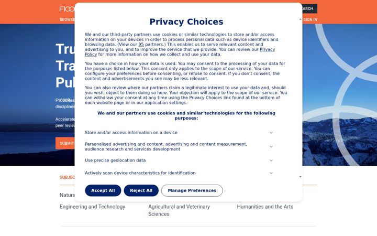The width and height of the screenshot is (377, 236).
Task: Reject all cookies
Action: (x=141, y=190)
